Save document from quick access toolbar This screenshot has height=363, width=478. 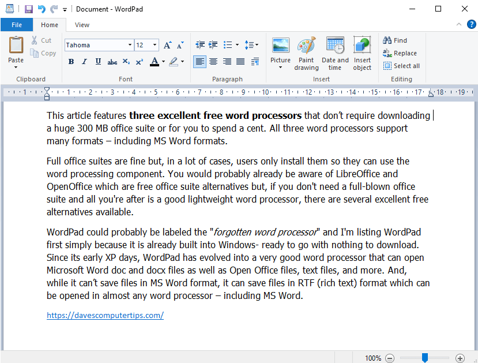(x=29, y=9)
